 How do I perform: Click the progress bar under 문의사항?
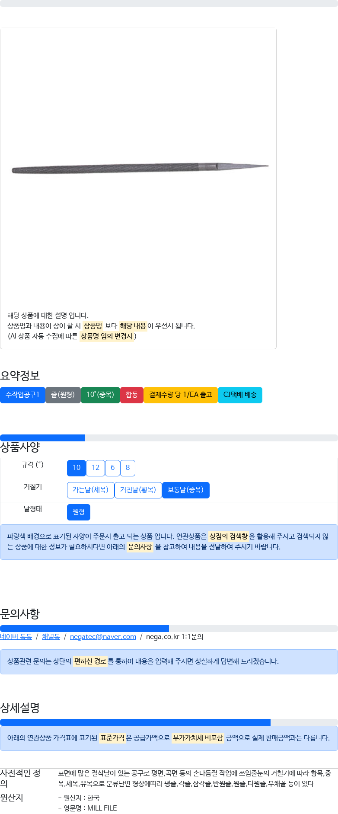coord(169,629)
